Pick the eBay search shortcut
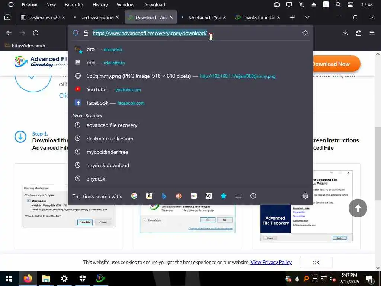The image size is (381, 286). [x=193, y=196]
